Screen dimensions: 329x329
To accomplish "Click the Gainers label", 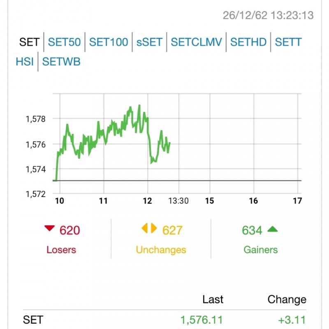I will point(261,250).
